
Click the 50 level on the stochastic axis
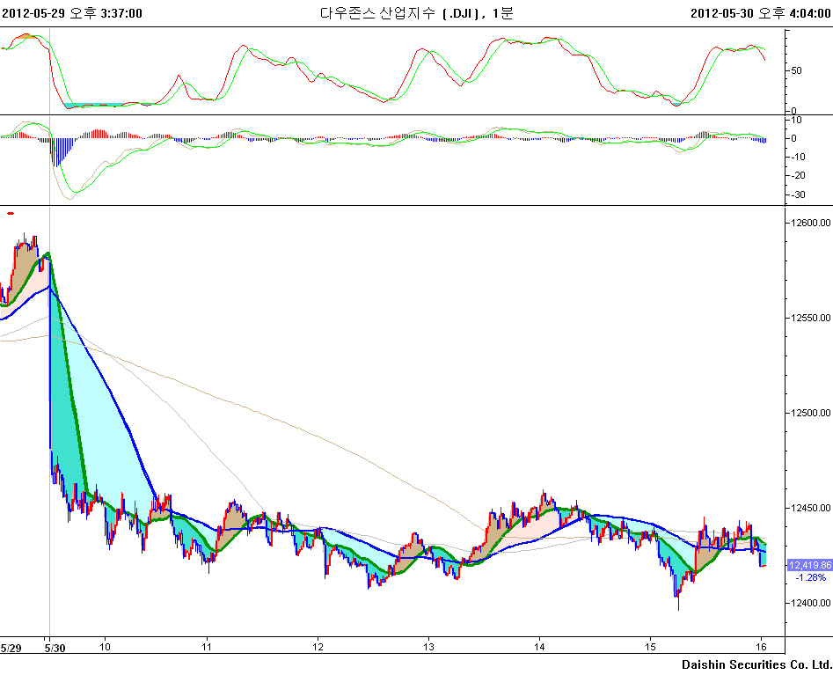(796, 70)
